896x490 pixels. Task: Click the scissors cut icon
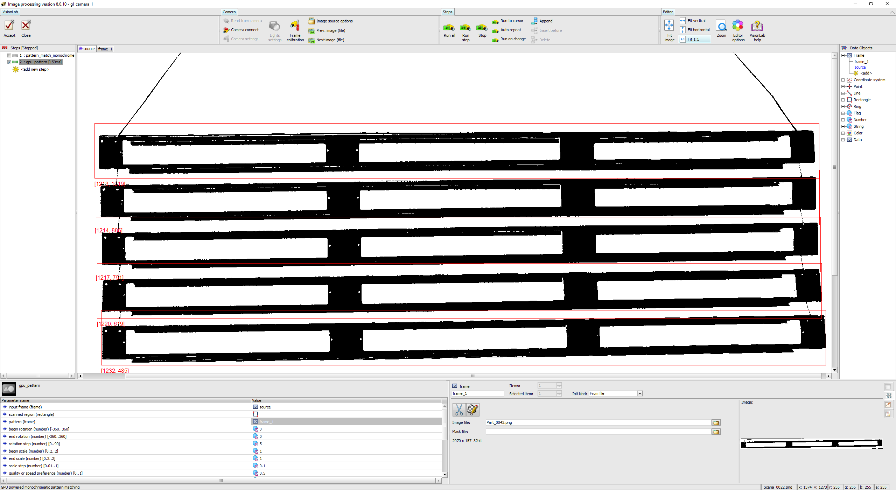(x=459, y=409)
